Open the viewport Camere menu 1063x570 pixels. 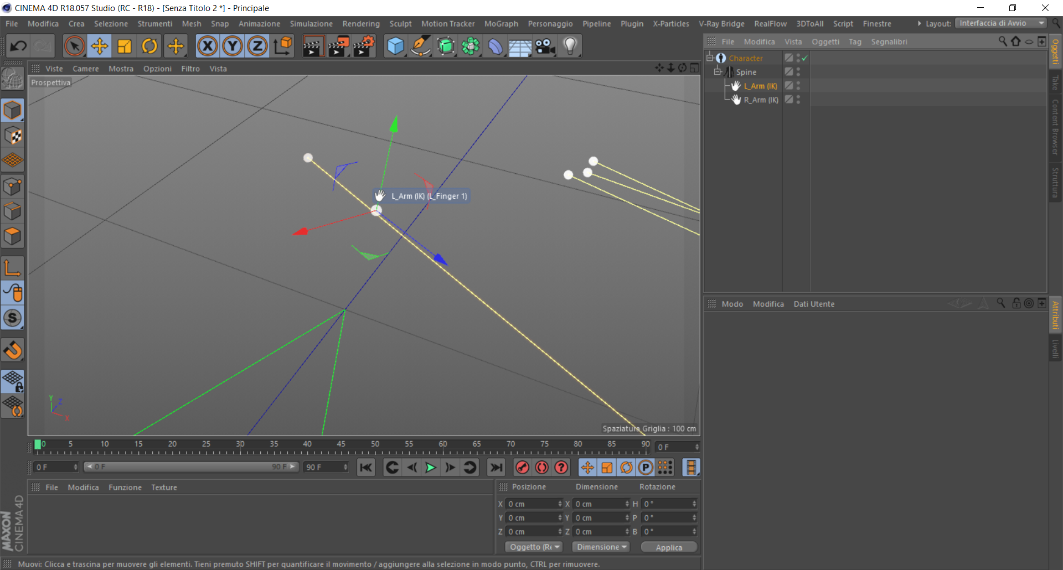[x=86, y=69]
